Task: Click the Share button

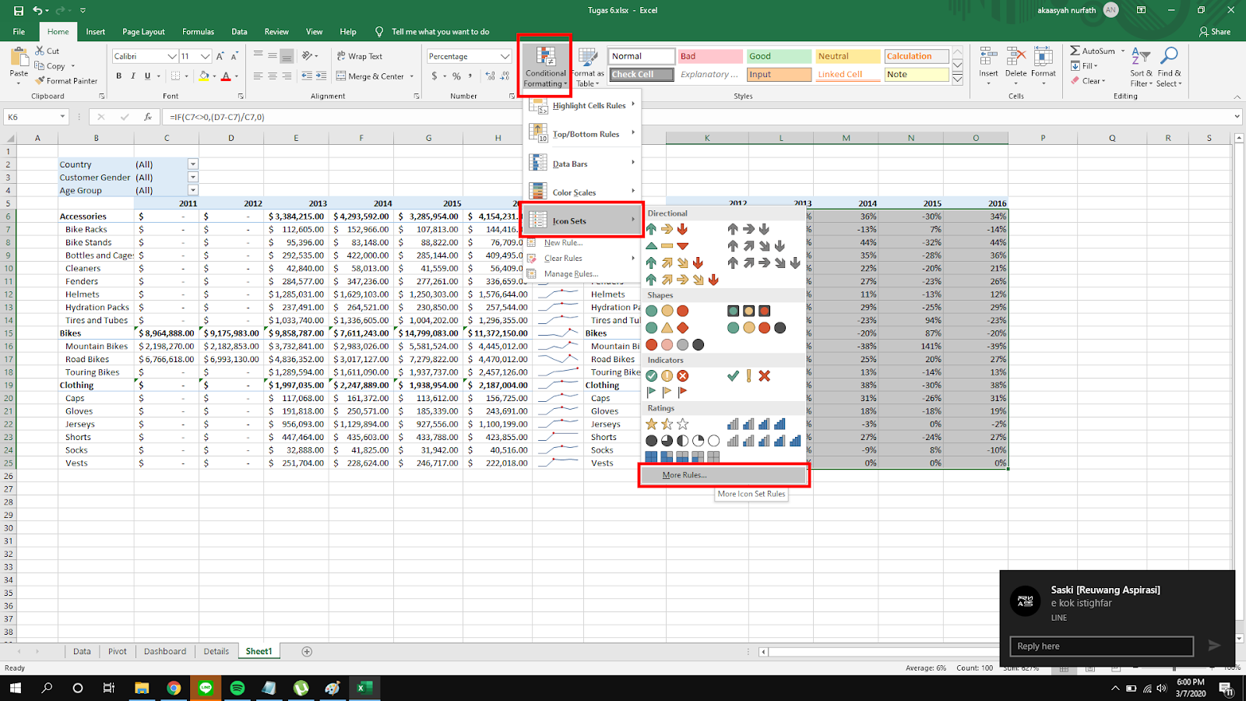Action: (1215, 32)
